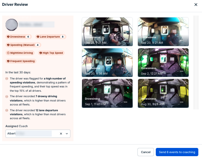Open three-dot menu on Sep 20, 8:36 AM video
202x158 pixels.
pos(125,71)
